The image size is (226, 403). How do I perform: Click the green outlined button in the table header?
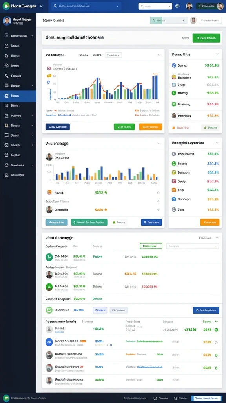pos(151,246)
